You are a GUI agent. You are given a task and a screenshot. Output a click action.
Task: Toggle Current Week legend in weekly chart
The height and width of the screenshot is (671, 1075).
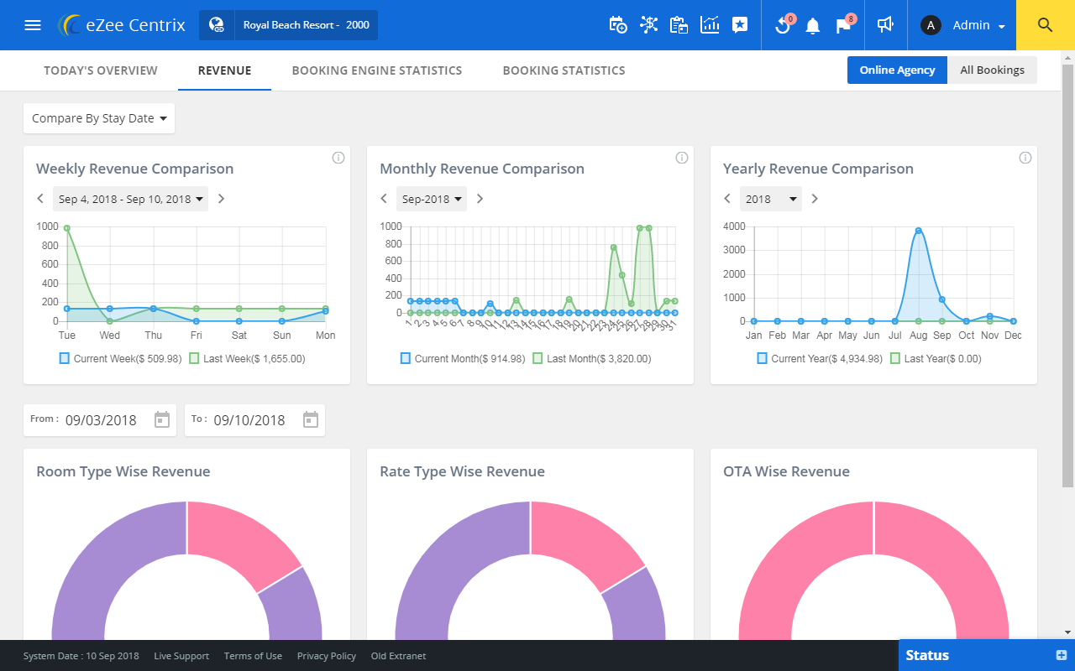(120, 358)
